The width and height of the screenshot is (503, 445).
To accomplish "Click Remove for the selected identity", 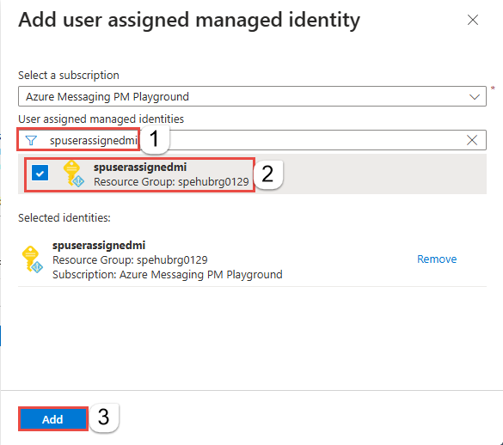I will click(x=437, y=259).
